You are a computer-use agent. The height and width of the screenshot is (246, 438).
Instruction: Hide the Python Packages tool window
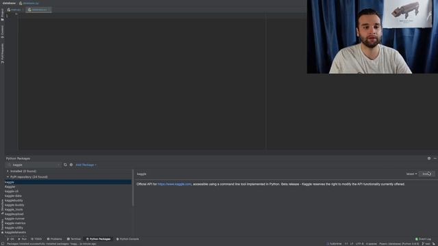click(x=435, y=159)
